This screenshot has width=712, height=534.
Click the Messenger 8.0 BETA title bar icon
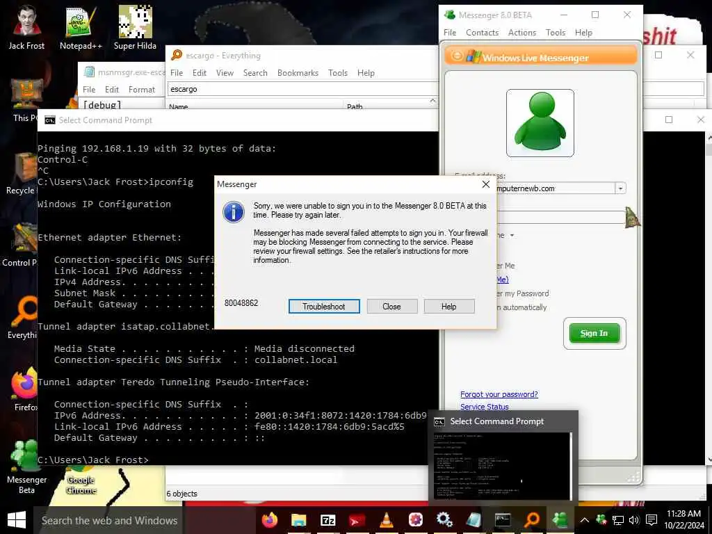click(450, 15)
